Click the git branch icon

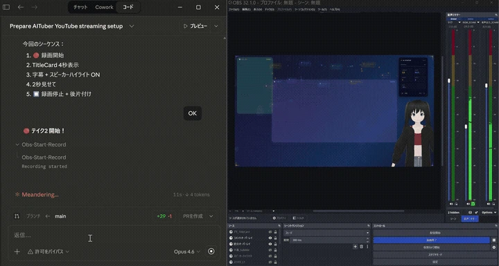pyautogui.click(x=17, y=216)
